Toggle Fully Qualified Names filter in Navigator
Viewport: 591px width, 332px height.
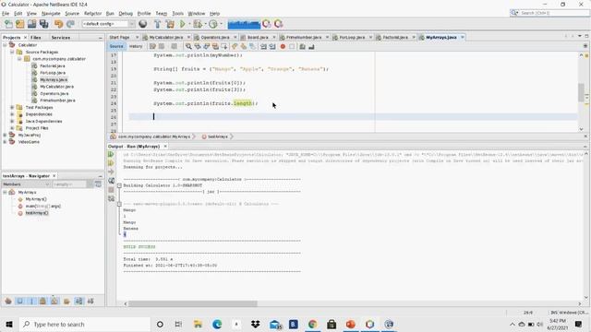66,302
